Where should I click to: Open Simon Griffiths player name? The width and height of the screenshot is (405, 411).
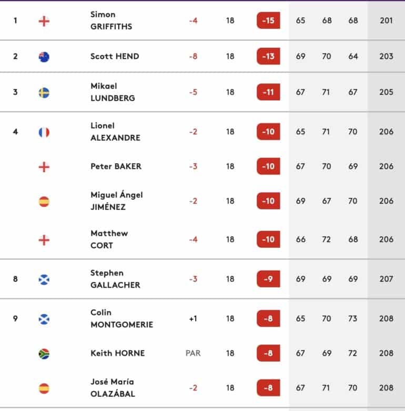point(111,20)
